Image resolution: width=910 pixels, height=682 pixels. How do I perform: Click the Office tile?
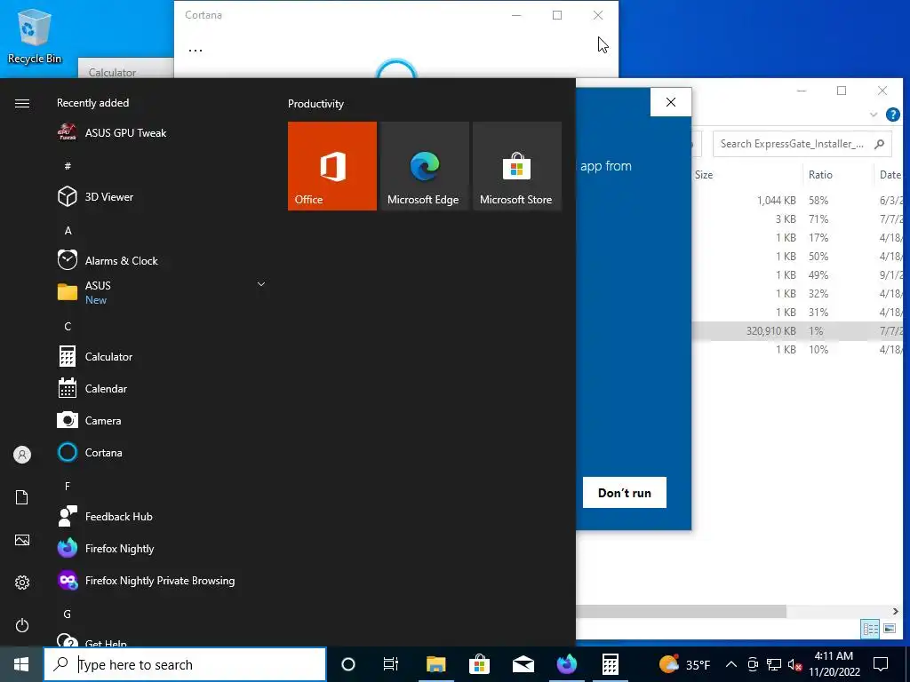[x=332, y=166]
